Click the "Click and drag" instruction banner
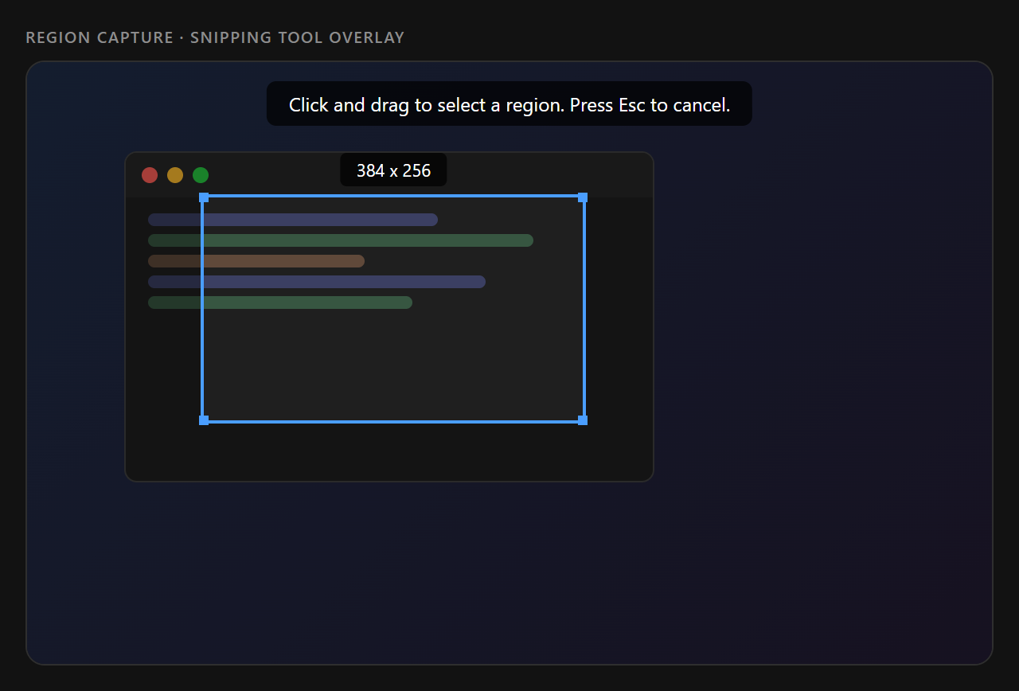This screenshot has height=691, width=1019. click(x=509, y=104)
